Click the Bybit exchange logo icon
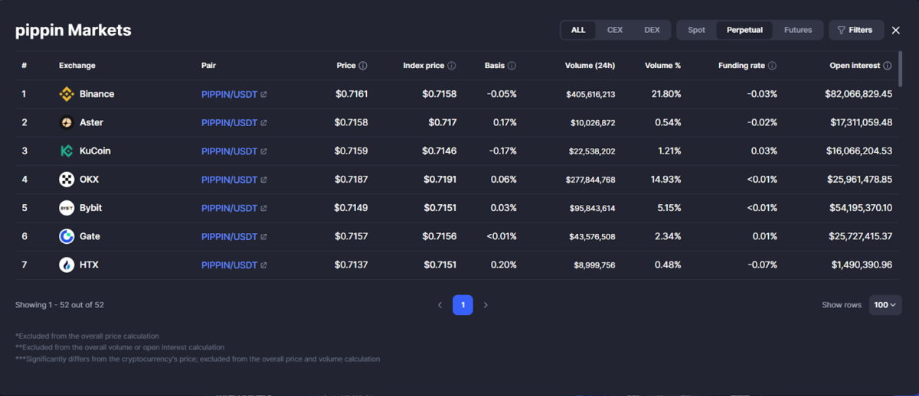Image resolution: width=919 pixels, height=396 pixels. coord(67,208)
